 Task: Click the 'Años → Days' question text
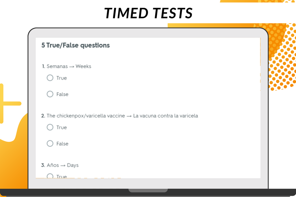pos(62,165)
